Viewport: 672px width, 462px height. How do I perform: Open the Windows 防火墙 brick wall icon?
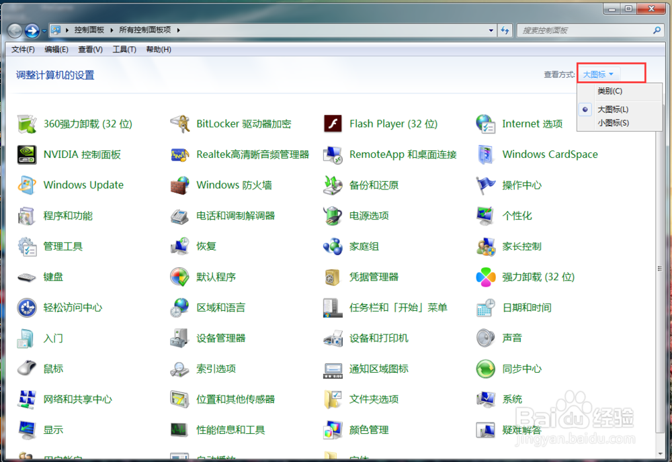pyautogui.click(x=179, y=185)
